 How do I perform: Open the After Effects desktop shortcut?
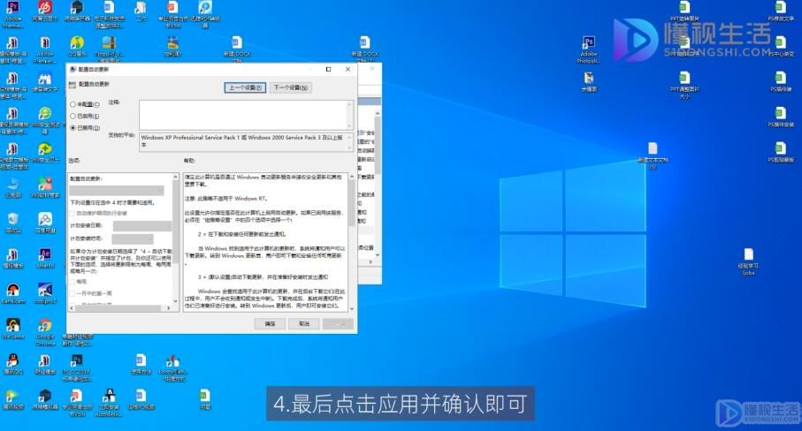click(x=44, y=254)
